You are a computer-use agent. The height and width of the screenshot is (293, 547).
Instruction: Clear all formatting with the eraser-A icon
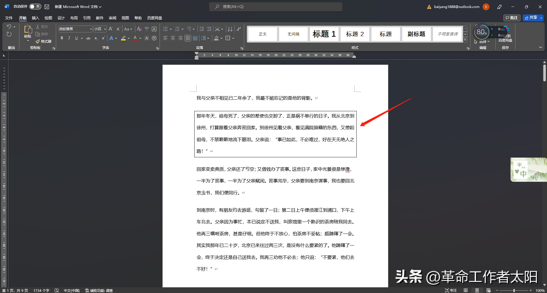[x=139, y=29]
